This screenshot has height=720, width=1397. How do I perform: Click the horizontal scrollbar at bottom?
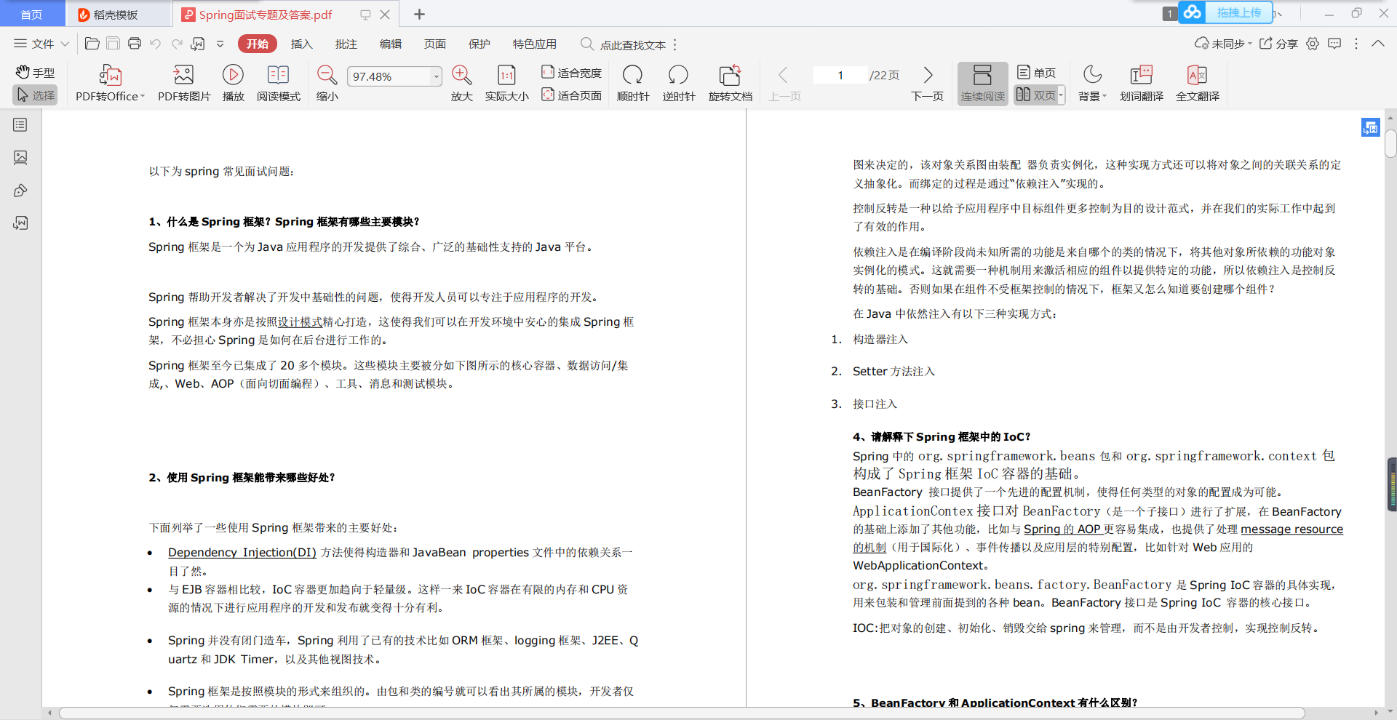(x=682, y=713)
